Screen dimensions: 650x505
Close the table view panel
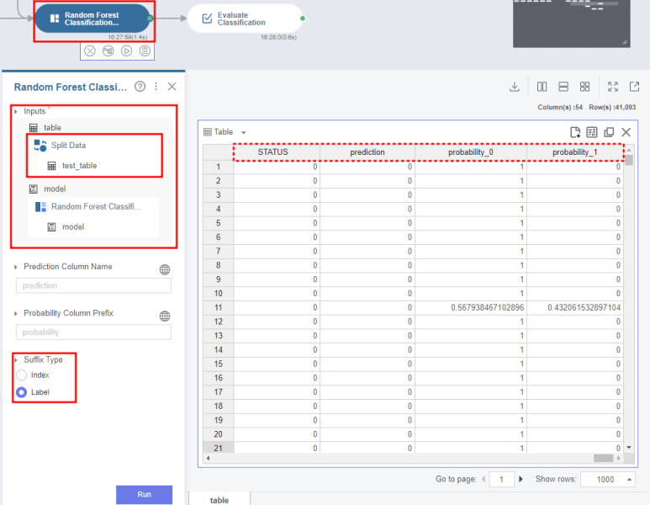[626, 132]
